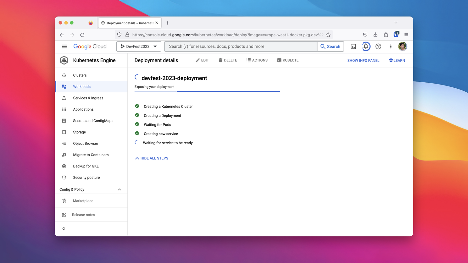Click 'Exposing your deployment' status text

pos(154,87)
